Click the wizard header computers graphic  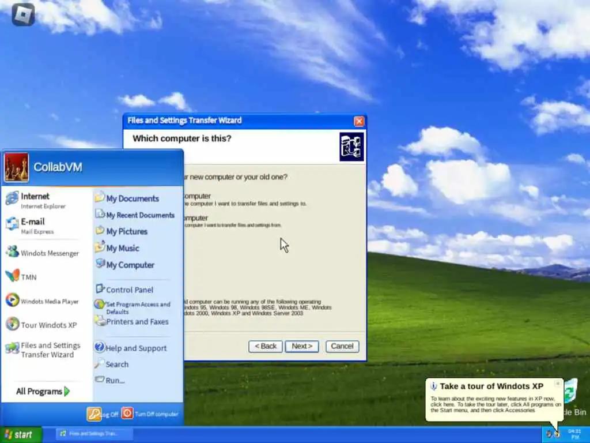351,147
